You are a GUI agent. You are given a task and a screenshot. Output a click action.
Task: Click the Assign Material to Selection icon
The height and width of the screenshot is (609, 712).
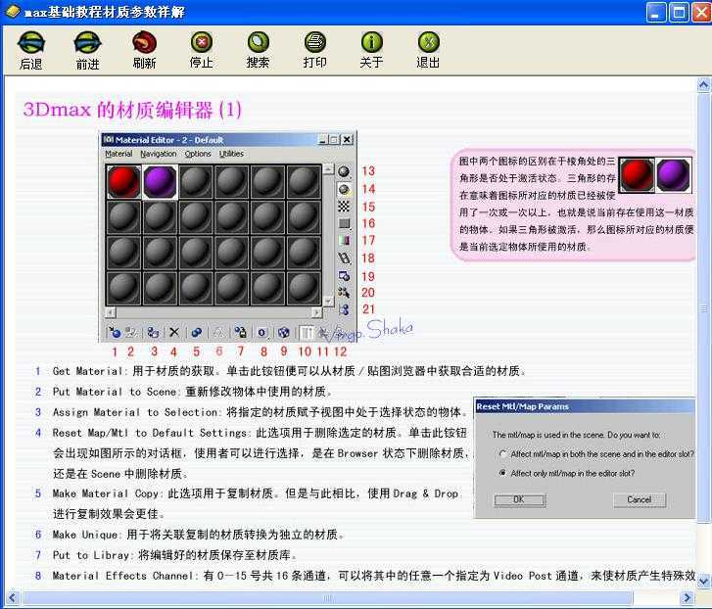point(153,333)
